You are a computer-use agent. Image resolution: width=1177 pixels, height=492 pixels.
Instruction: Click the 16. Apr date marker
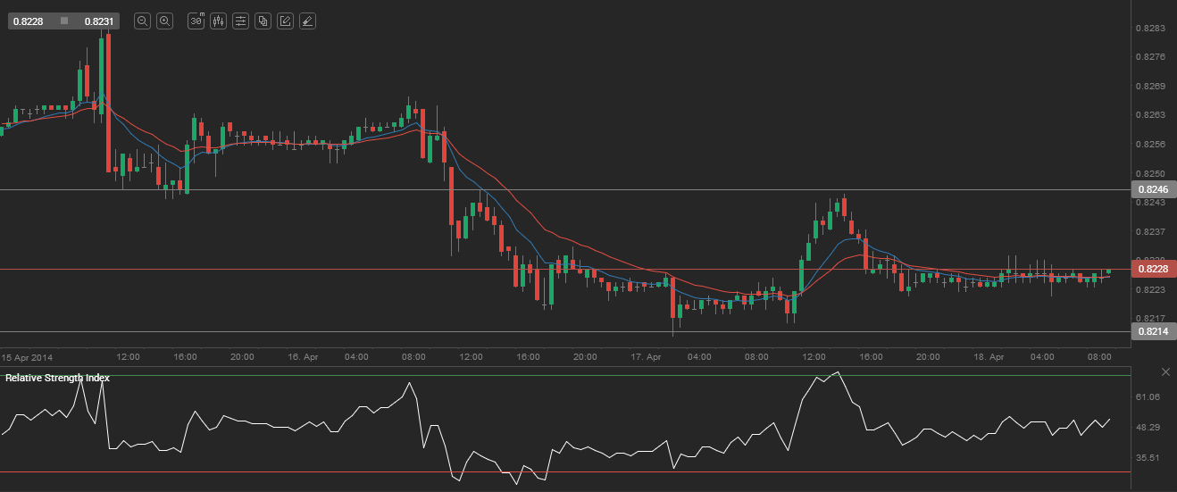pyautogui.click(x=303, y=356)
